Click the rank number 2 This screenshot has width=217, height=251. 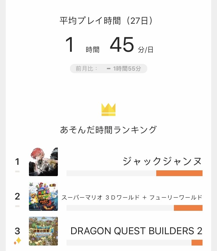[x=17, y=196]
